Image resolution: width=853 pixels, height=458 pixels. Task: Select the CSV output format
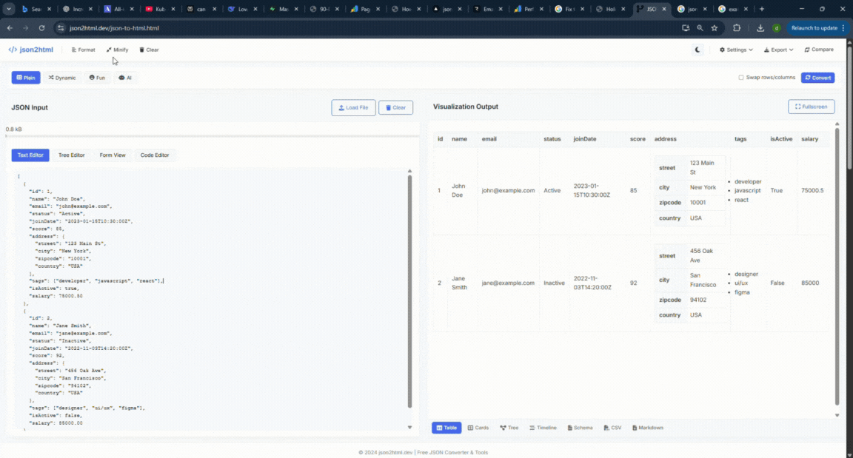click(x=612, y=428)
